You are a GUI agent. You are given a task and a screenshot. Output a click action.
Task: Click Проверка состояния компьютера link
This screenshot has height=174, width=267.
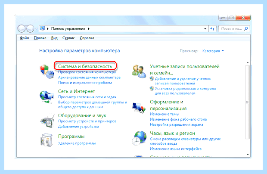[x=87, y=72]
